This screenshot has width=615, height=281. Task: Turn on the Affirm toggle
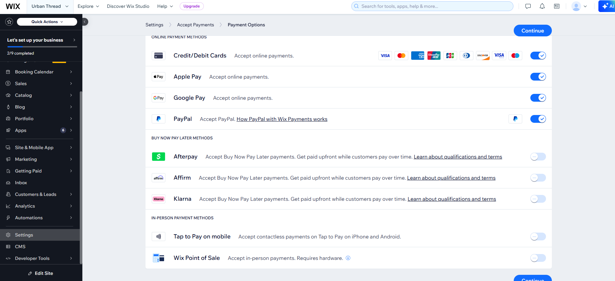point(538,178)
